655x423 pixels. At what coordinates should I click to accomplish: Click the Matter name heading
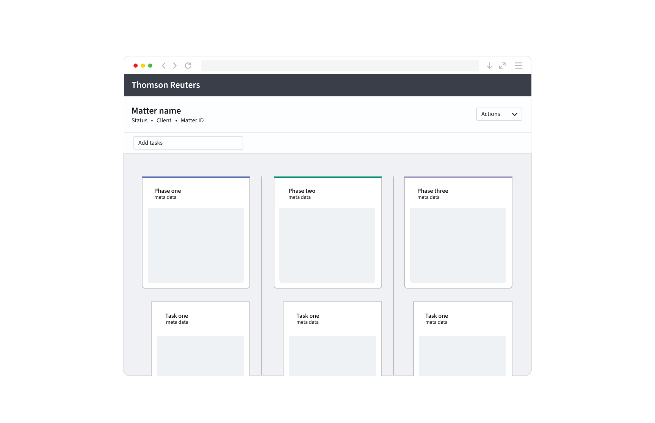tap(156, 111)
